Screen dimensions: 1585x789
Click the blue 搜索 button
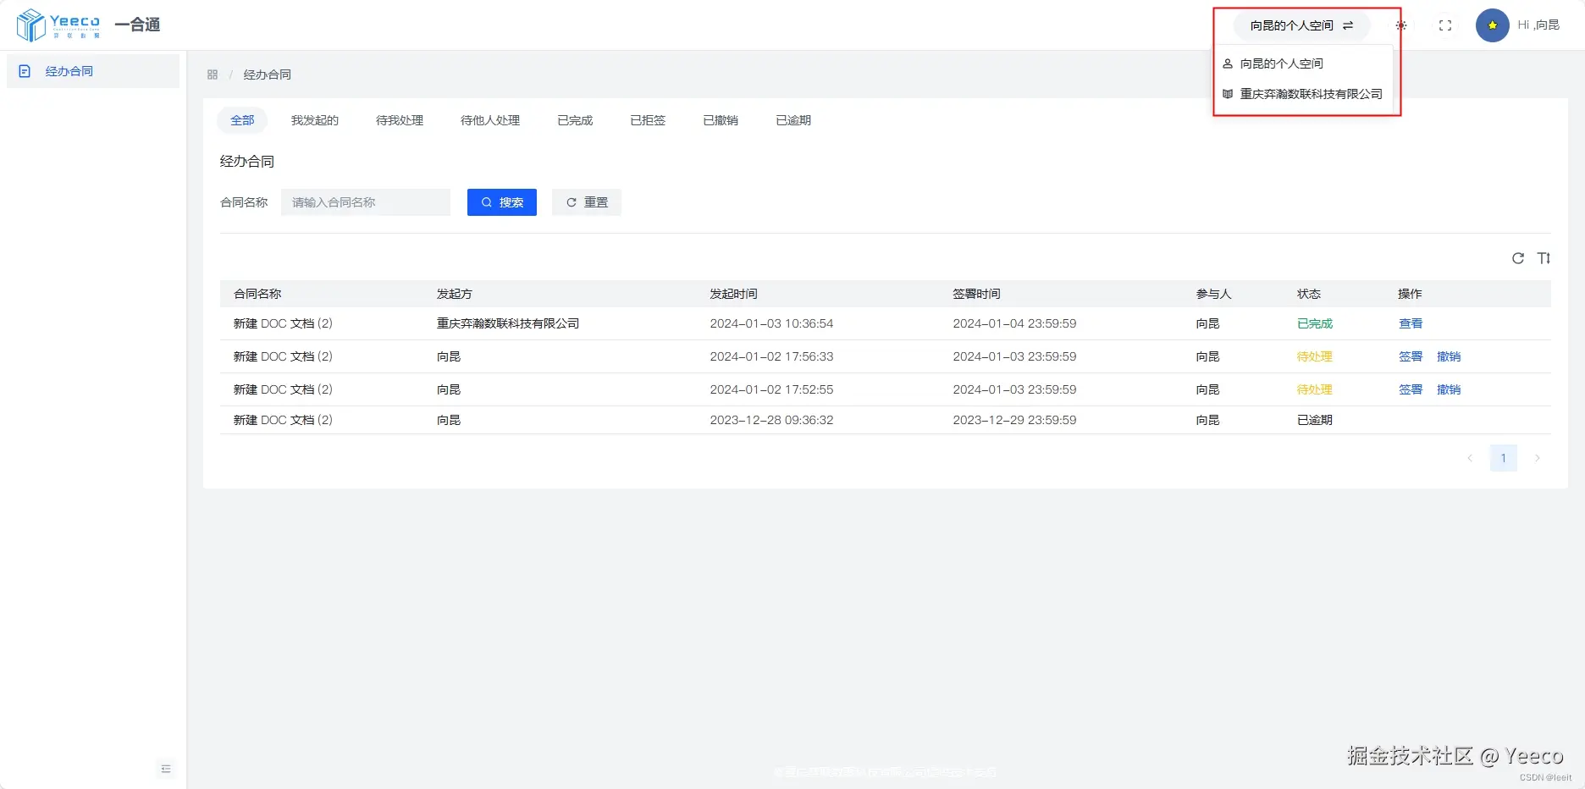coord(502,202)
